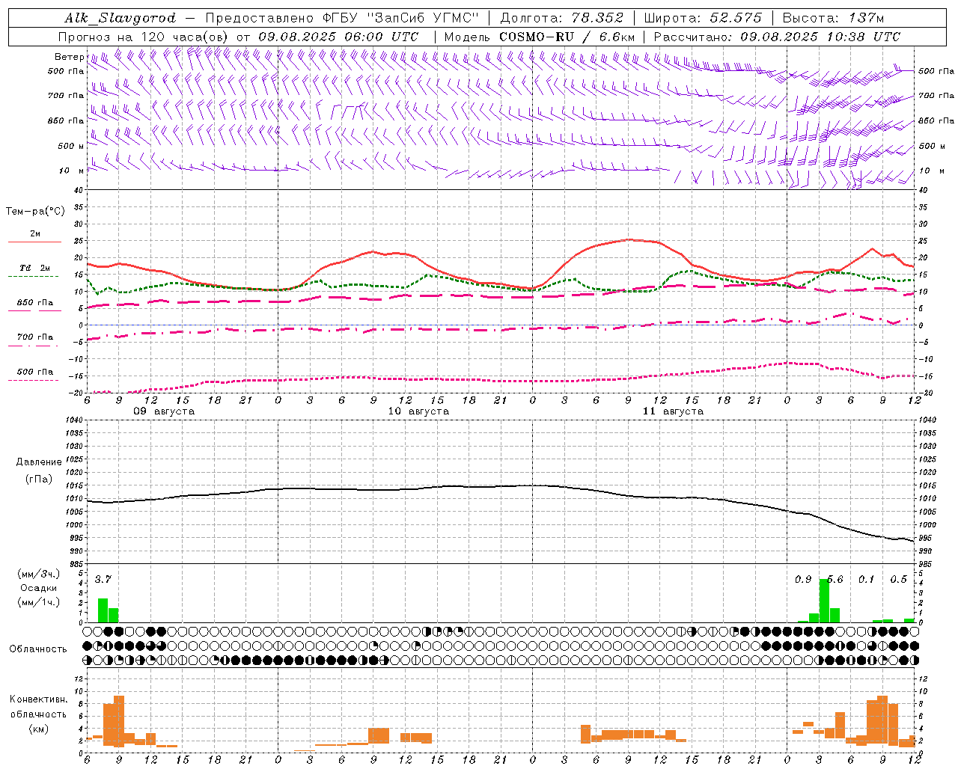This screenshot has height=766, width=958.
Task: Click the Давление pressure panel label
Action: [39, 462]
